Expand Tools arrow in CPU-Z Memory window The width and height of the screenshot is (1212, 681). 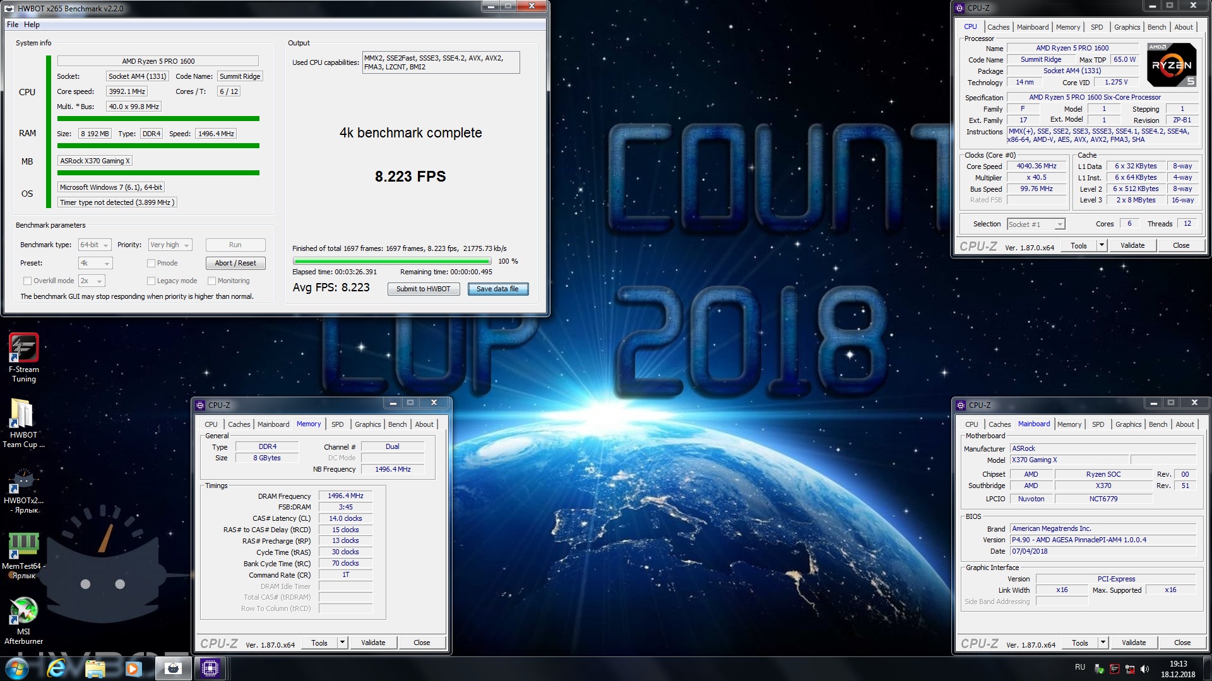[x=342, y=643]
